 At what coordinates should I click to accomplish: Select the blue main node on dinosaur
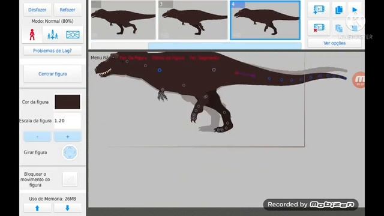[x=160, y=70]
